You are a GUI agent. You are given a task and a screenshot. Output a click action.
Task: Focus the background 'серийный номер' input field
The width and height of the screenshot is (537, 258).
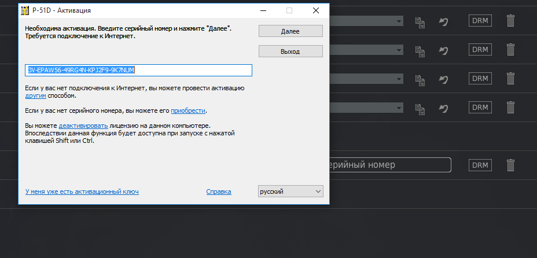pyautogui.click(x=391, y=165)
